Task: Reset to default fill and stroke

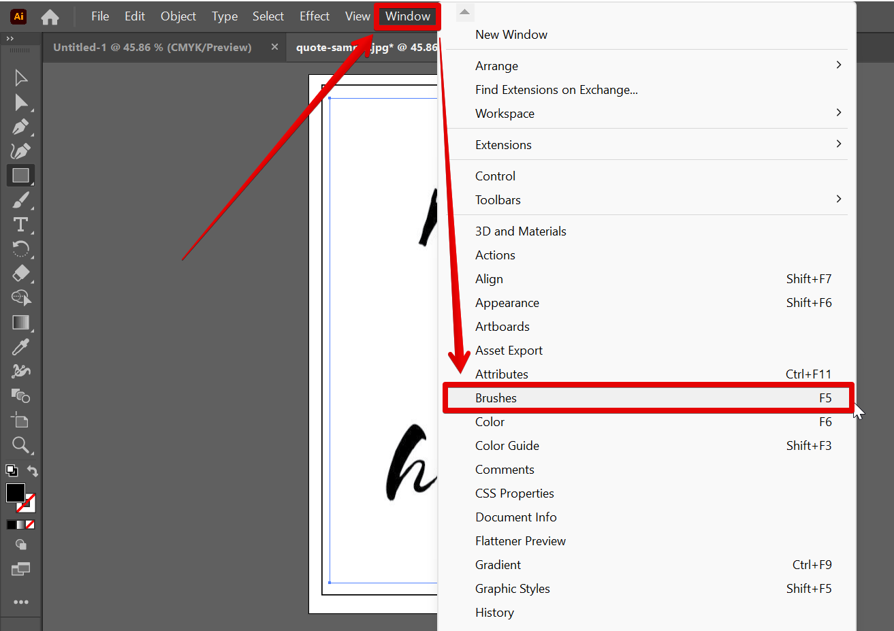Action: 12,470
